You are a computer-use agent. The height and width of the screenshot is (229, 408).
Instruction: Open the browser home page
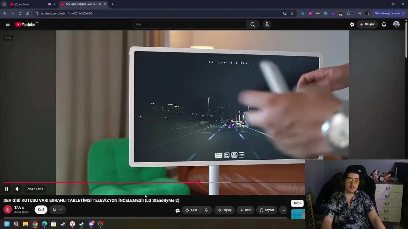coord(28,13)
